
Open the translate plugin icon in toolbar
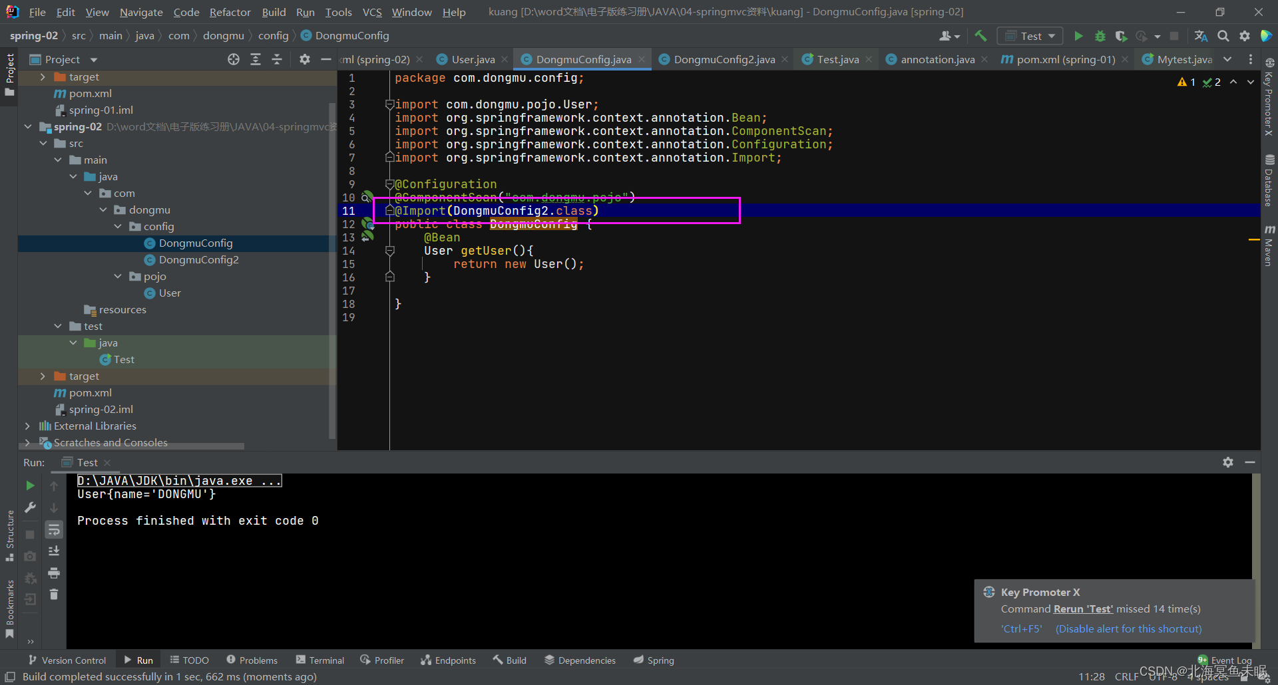[1201, 36]
